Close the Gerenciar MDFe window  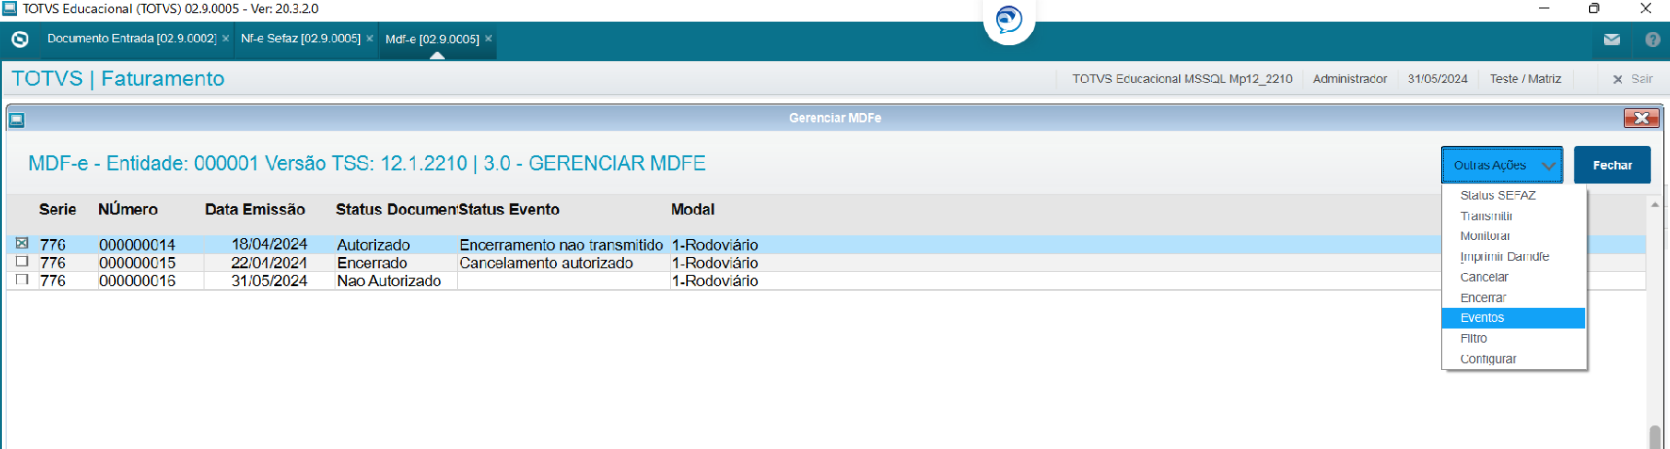(x=1641, y=118)
